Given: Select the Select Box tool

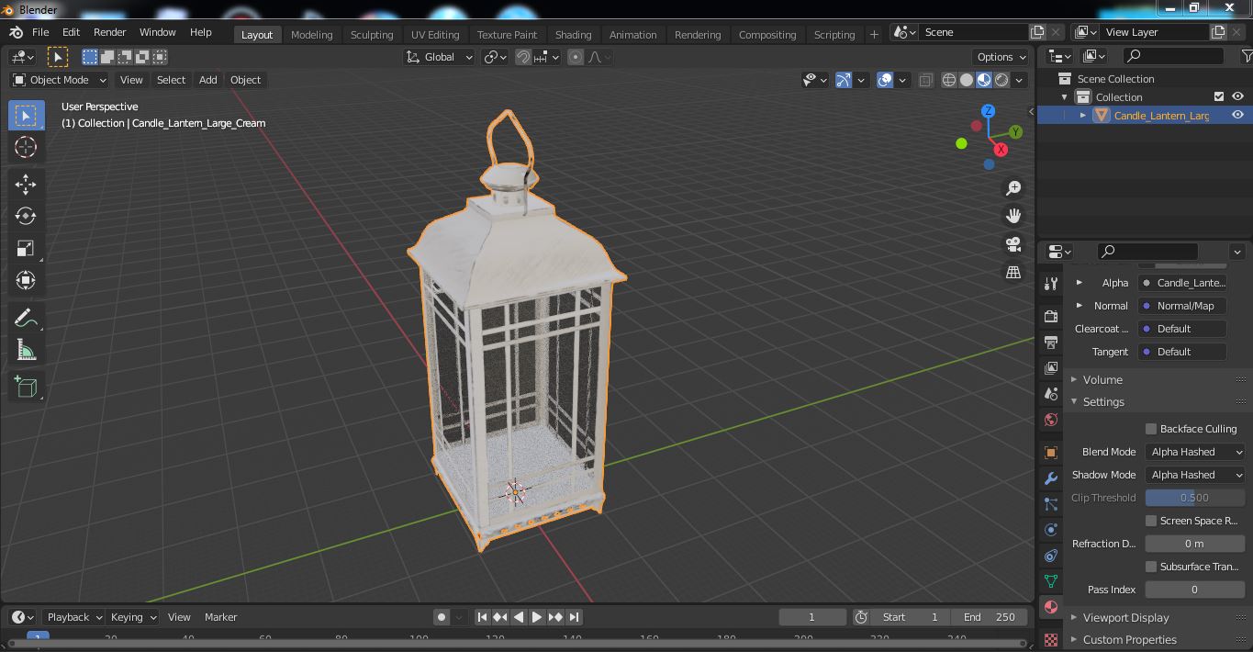Looking at the screenshot, I should pos(26,115).
